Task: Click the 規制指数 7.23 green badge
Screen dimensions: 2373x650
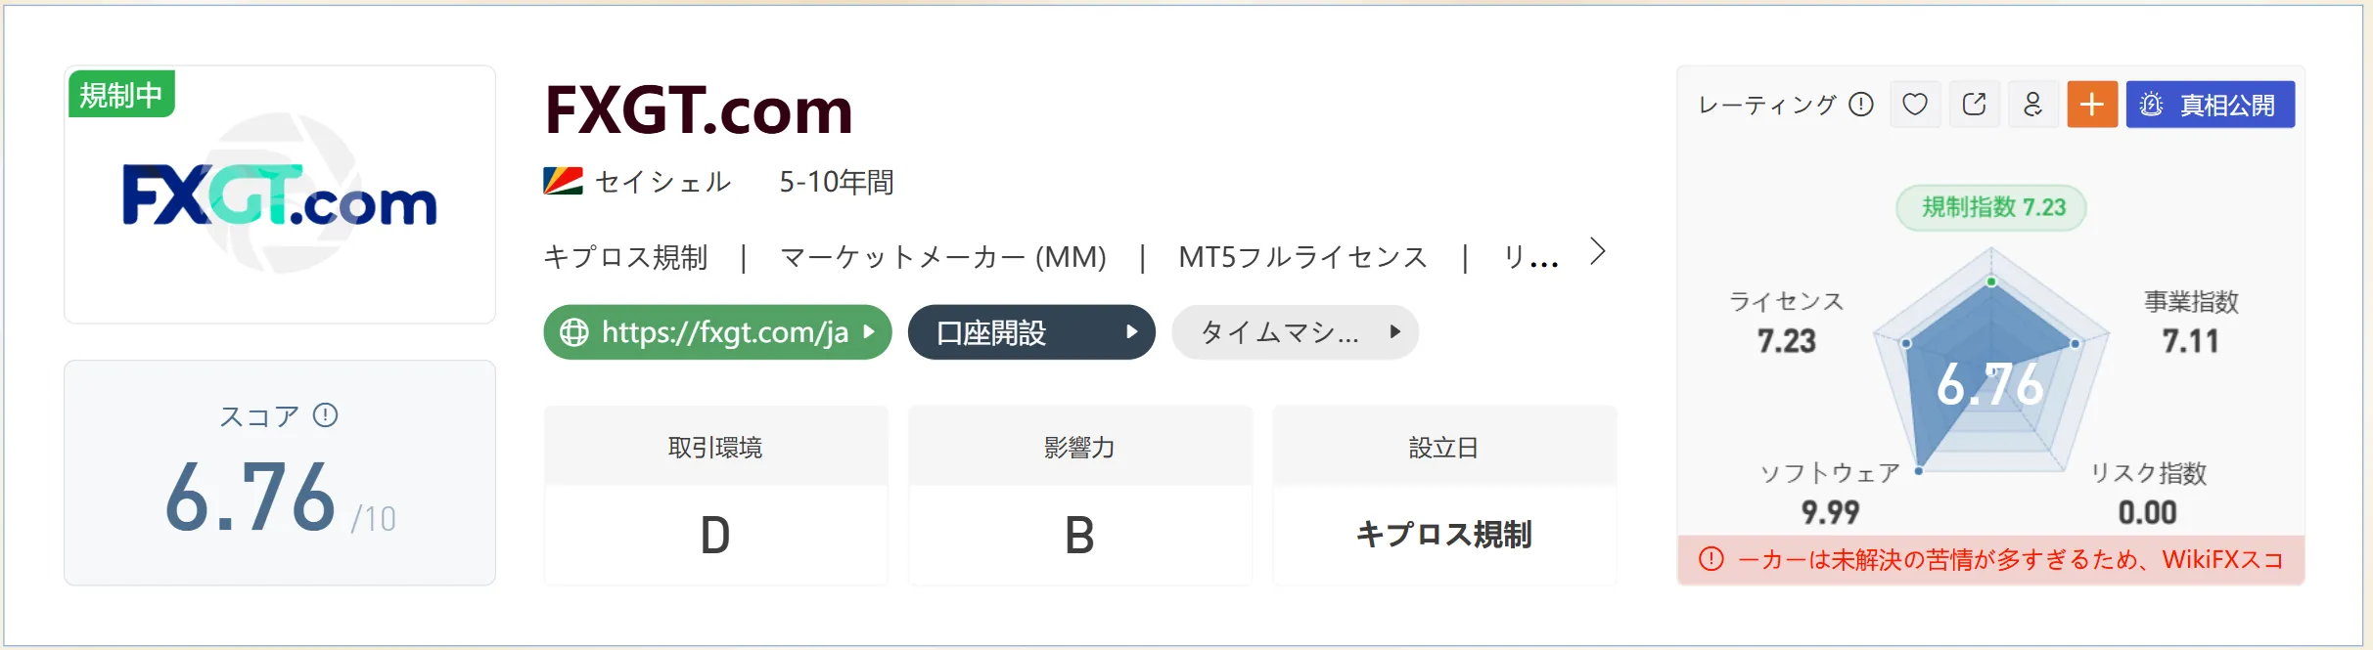Action: pos(1991,207)
